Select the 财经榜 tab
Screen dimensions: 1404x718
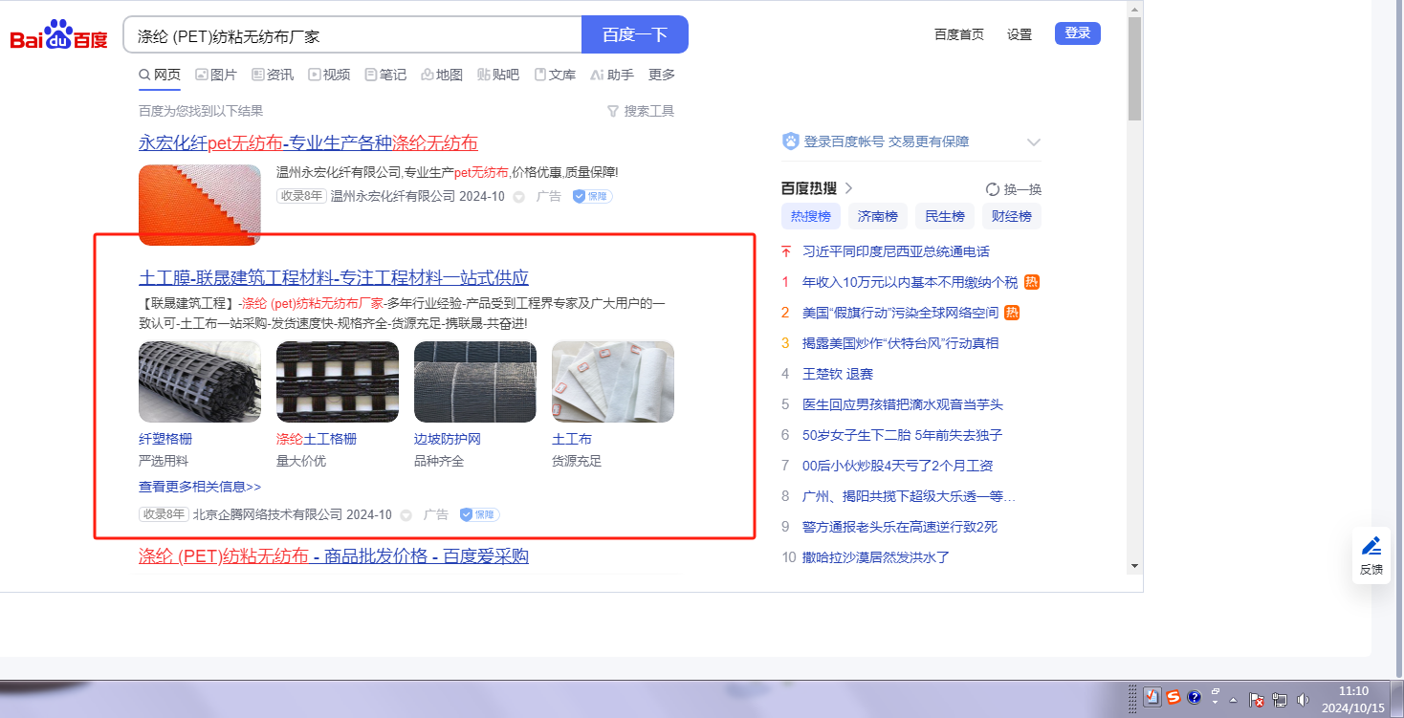point(1012,216)
